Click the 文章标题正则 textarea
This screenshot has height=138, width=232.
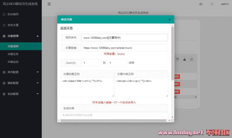tap(87, 87)
